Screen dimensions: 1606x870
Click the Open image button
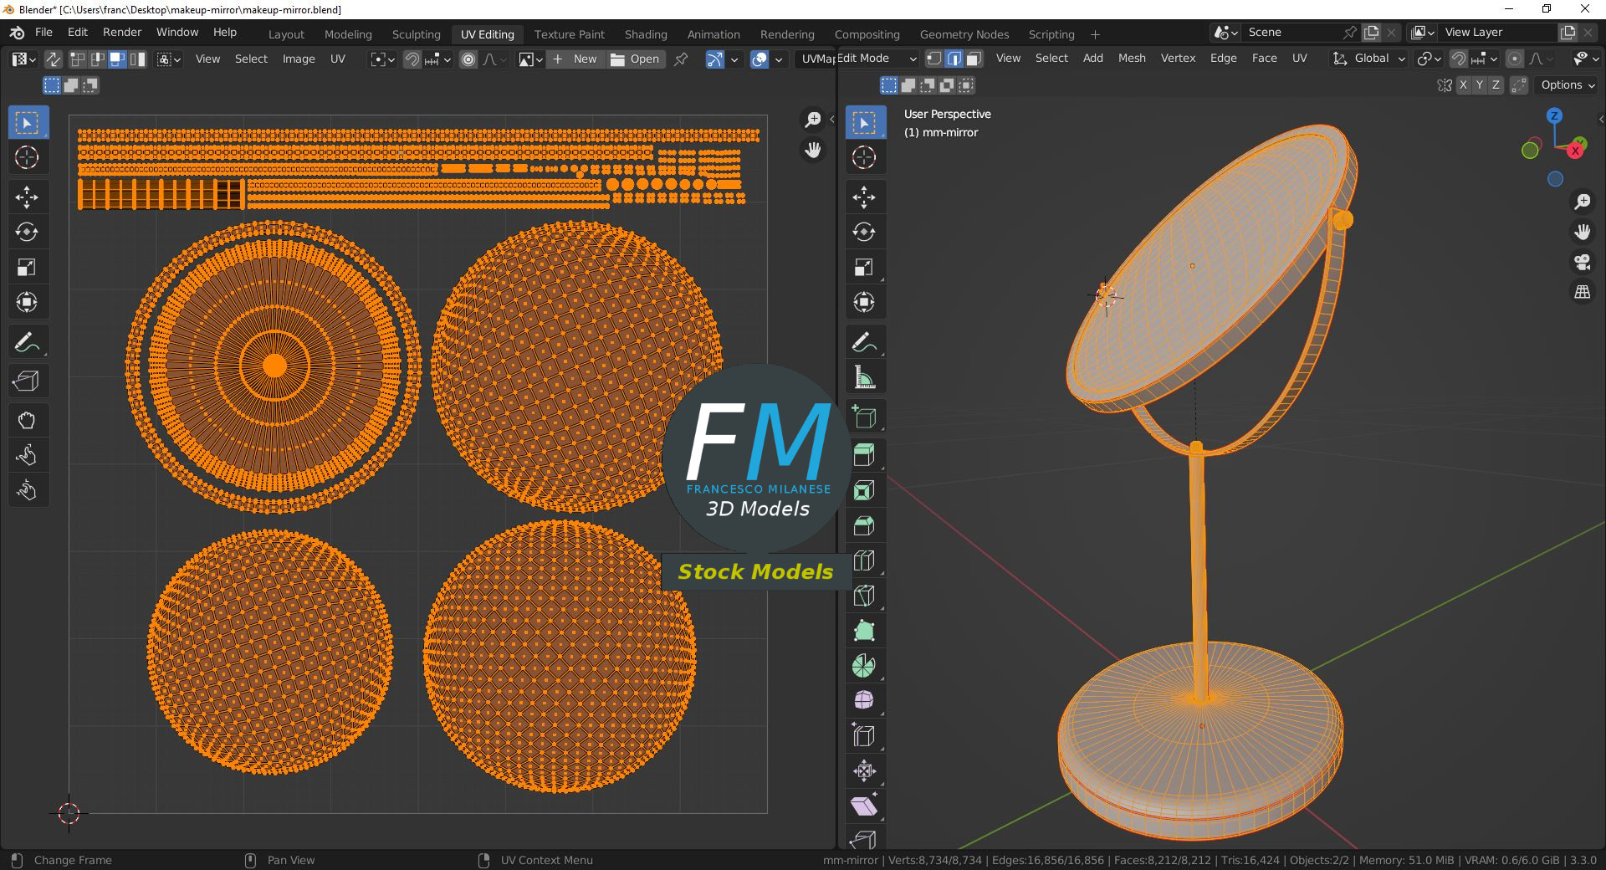click(636, 59)
